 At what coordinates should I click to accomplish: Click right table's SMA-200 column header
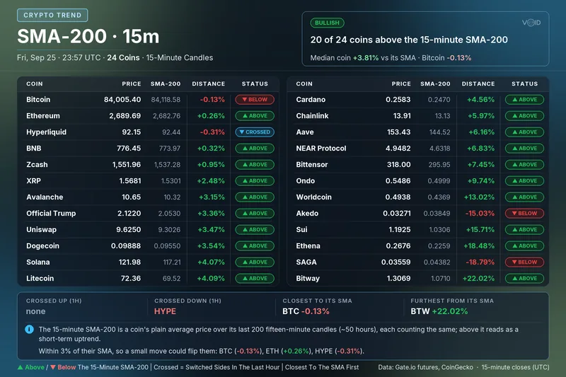click(x=435, y=83)
